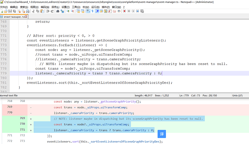
Task: Click the blue 译 translate button
Action: coord(162,134)
